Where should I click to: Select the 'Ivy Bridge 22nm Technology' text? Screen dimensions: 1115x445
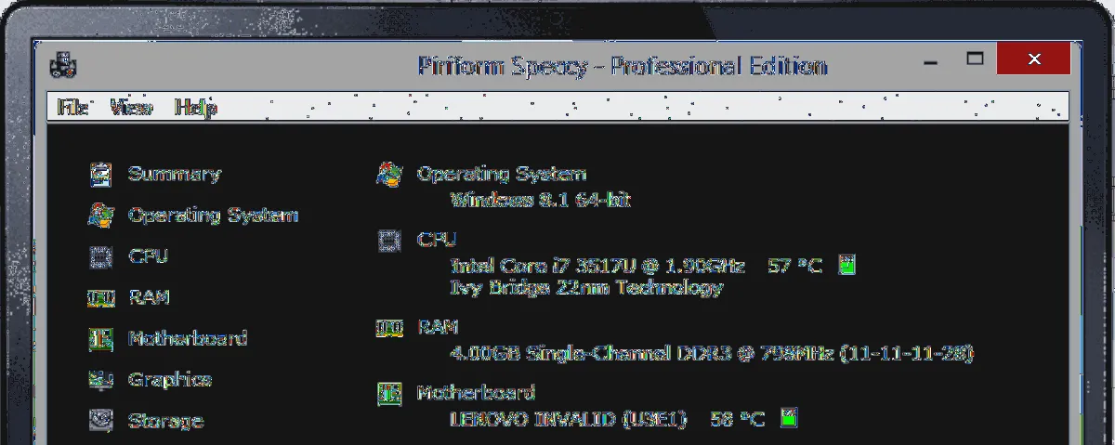(x=586, y=288)
